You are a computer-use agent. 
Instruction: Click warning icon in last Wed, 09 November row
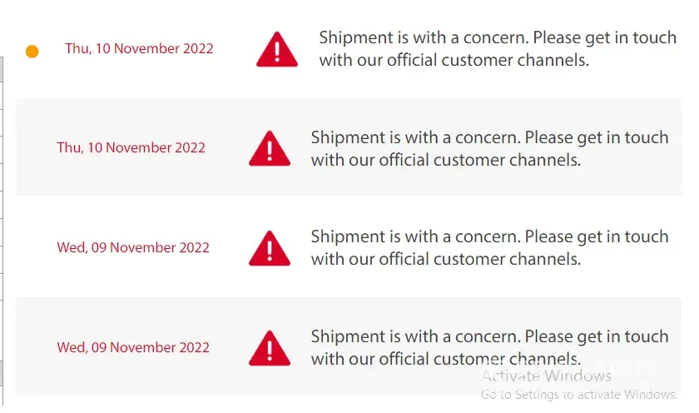click(270, 349)
